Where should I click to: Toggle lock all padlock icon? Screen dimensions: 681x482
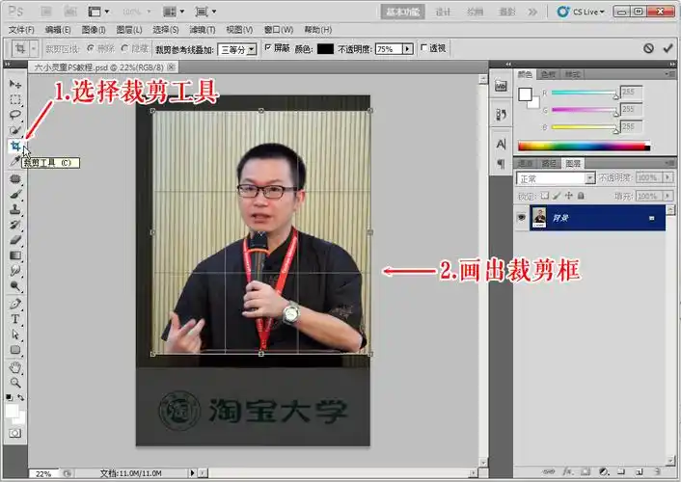click(x=581, y=196)
